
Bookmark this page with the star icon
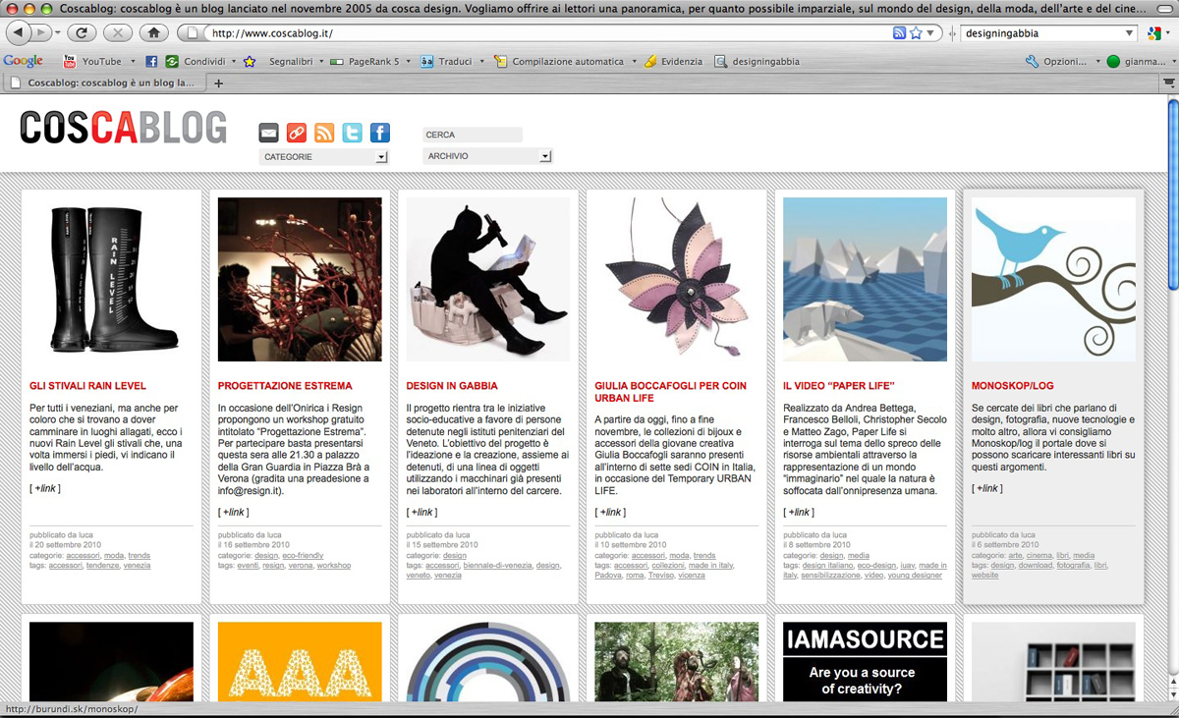[916, 32]
